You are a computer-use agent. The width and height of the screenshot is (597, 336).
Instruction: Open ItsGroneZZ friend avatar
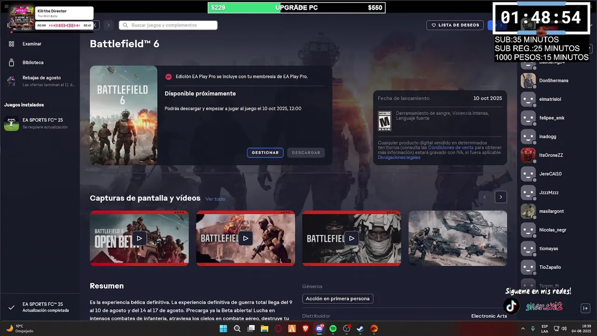click(528, 155)
